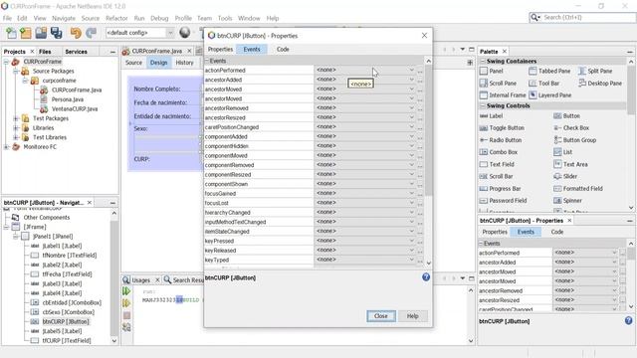Image resolution: width=637 pixels, height=358 pixels.
Task: Switch to Code tab in the dialog
Action: click(x=283, y=49)
